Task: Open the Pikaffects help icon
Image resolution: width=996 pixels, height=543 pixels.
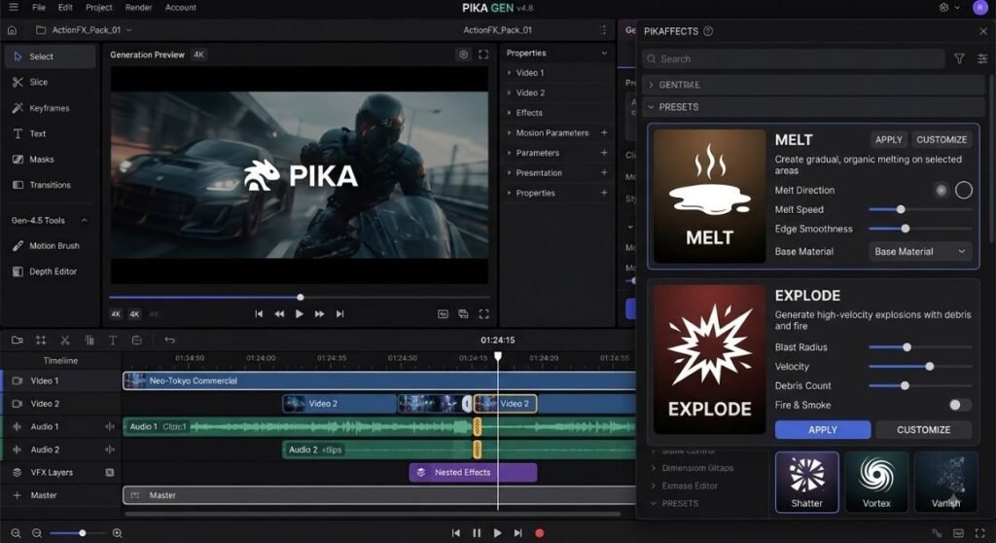Action: [708, 31]
